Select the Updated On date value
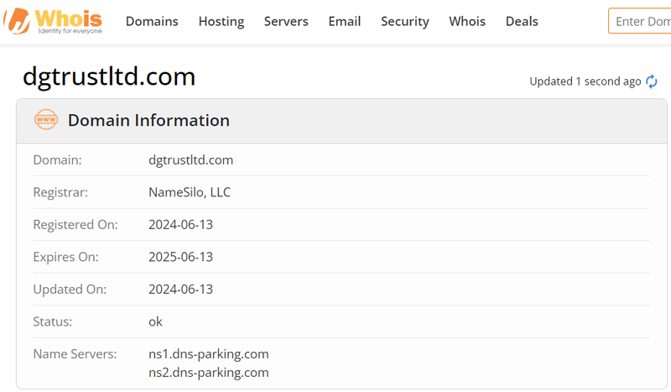This screenshot has width=671, height=392. coord(180,290)
